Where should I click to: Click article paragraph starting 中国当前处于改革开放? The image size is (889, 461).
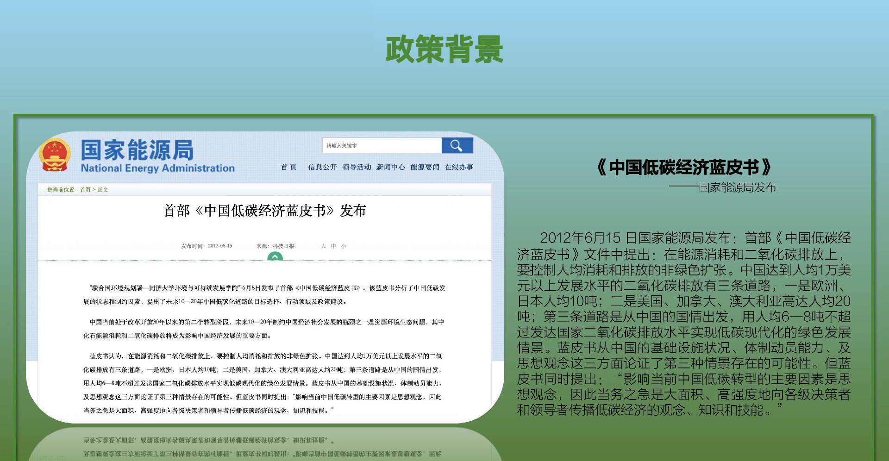click(x=264, y=329)
